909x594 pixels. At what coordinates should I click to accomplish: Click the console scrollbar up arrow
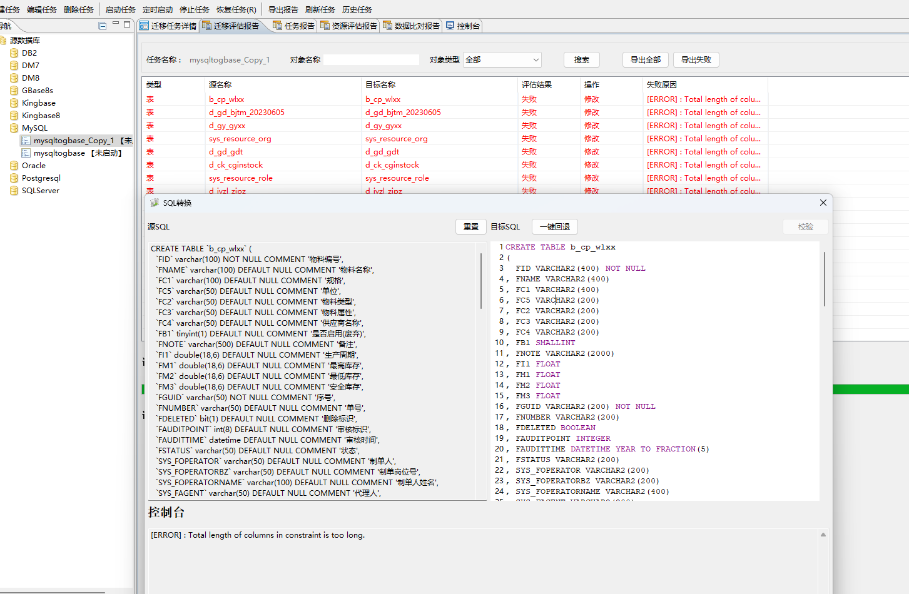(823, 535)
